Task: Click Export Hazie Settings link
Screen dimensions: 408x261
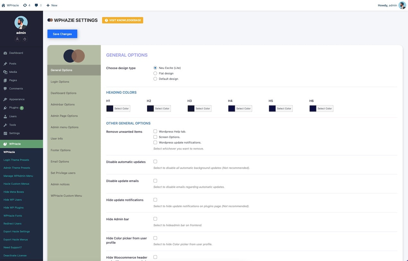Action: click(x=17, y=232)
